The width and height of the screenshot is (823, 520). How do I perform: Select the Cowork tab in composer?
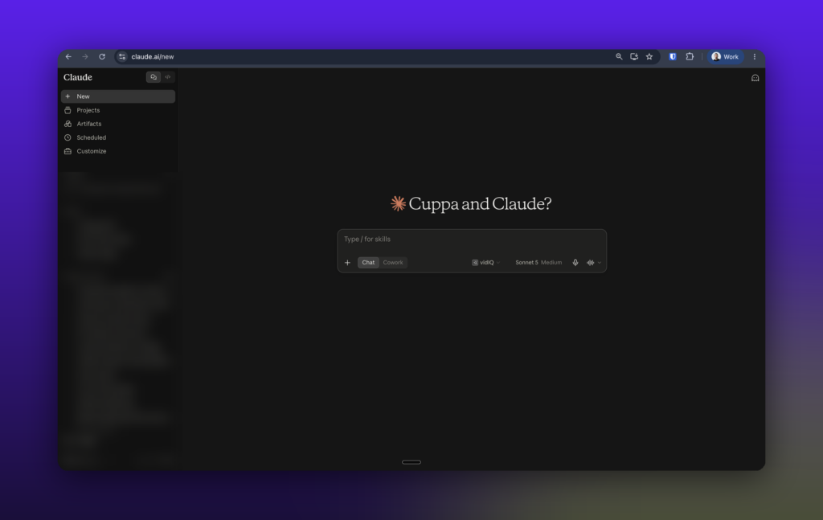[393, 262]
